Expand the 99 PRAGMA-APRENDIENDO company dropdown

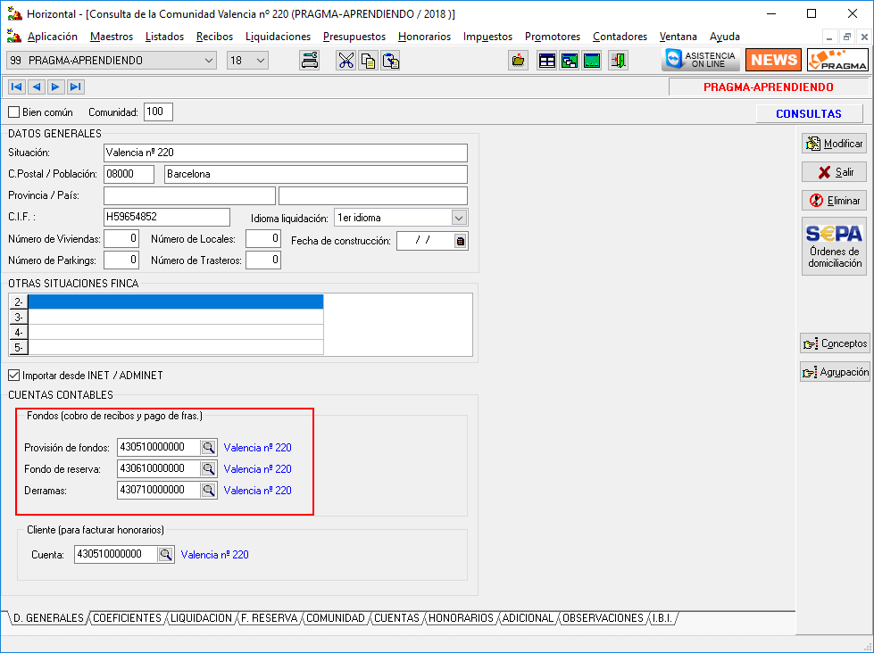pos(209,61)
